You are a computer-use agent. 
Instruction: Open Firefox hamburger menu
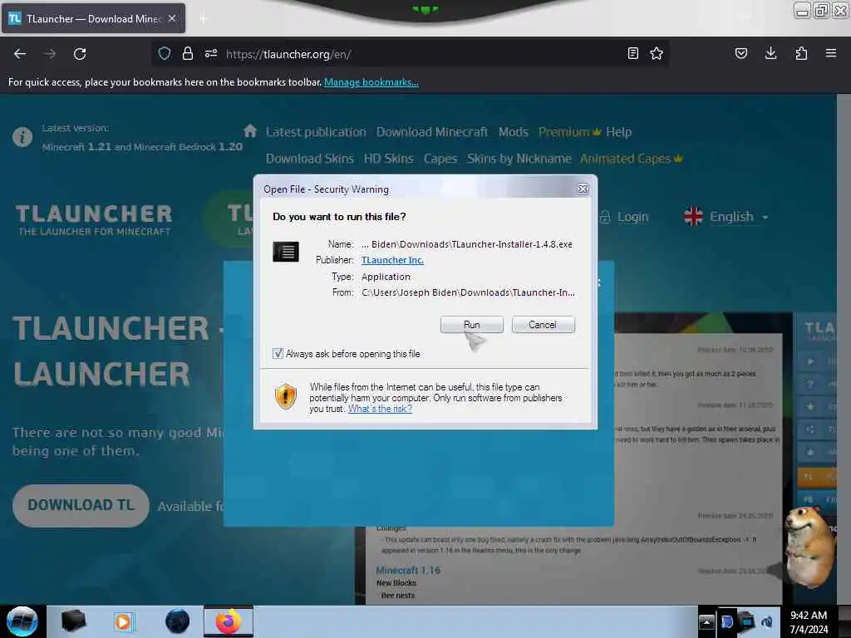[x=831, y=53]
